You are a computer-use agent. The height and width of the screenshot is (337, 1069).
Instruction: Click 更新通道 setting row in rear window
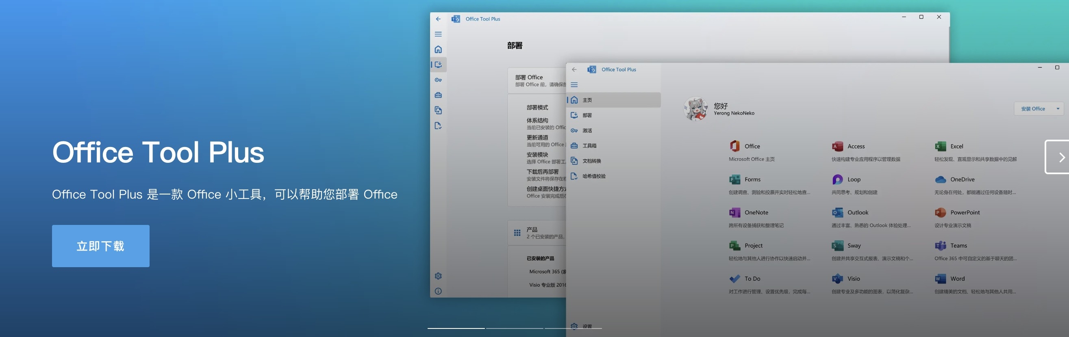point(546,141)
